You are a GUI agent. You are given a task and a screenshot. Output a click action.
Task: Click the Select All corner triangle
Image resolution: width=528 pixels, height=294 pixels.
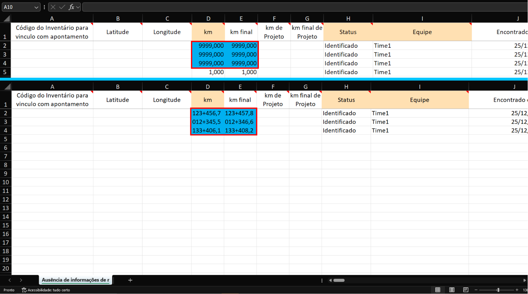tap(7, 19)
